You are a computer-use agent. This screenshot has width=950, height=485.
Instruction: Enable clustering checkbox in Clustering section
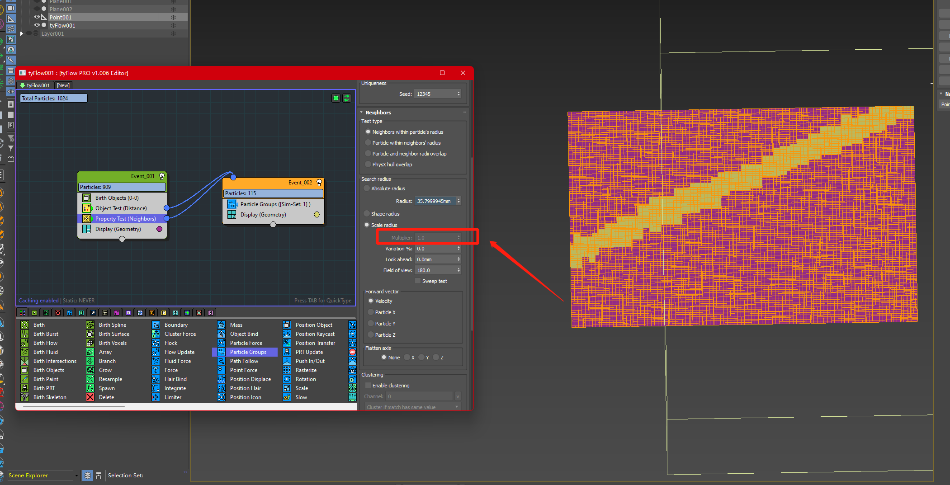(368, 386)
